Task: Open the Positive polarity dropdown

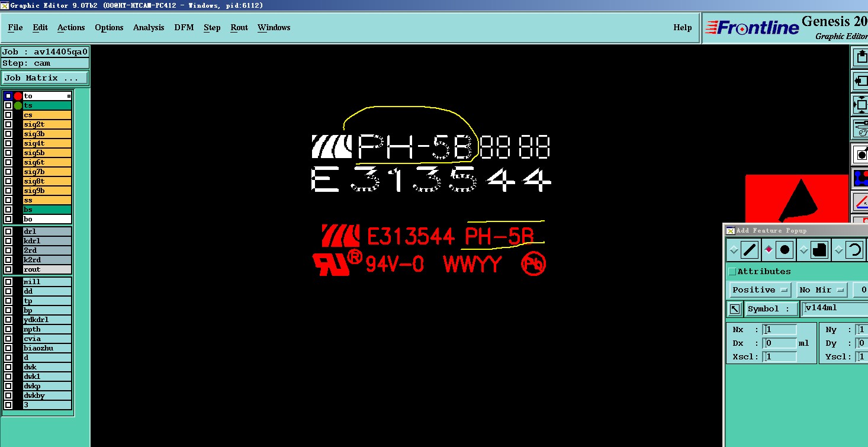Action: tap(760, 290)
